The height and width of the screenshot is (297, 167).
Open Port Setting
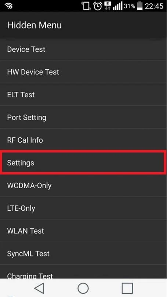point(83,117)
